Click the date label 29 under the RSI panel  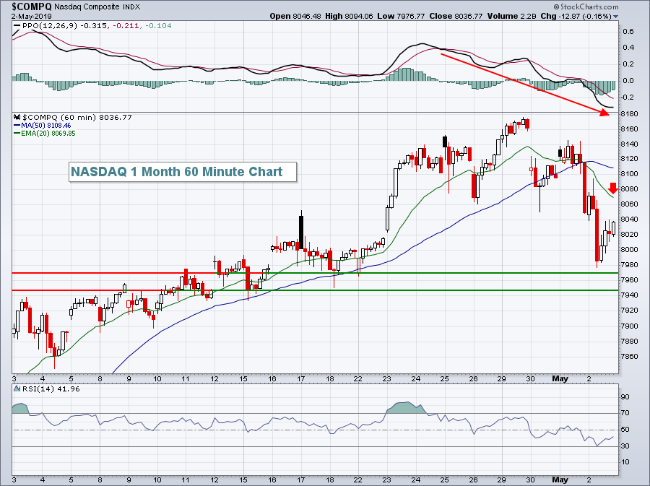(x=502, y=480)
